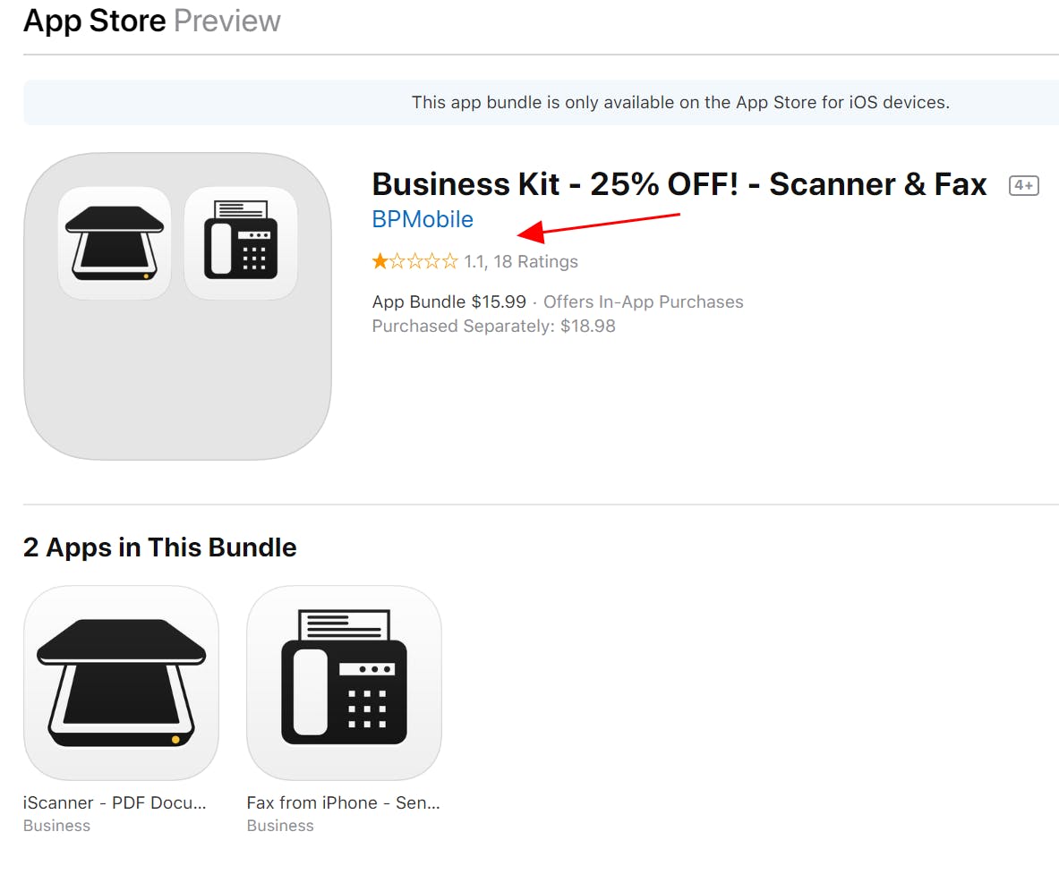
Task: Select the '1.1, 18 Ratings' text
Action: [521, 261]
